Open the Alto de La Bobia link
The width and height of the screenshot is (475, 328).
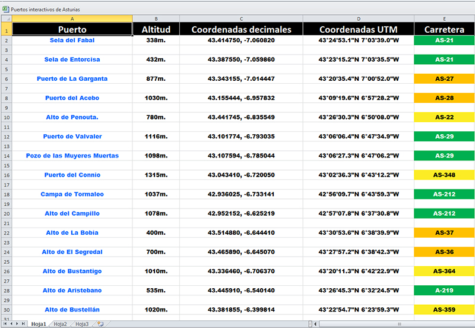72,232
